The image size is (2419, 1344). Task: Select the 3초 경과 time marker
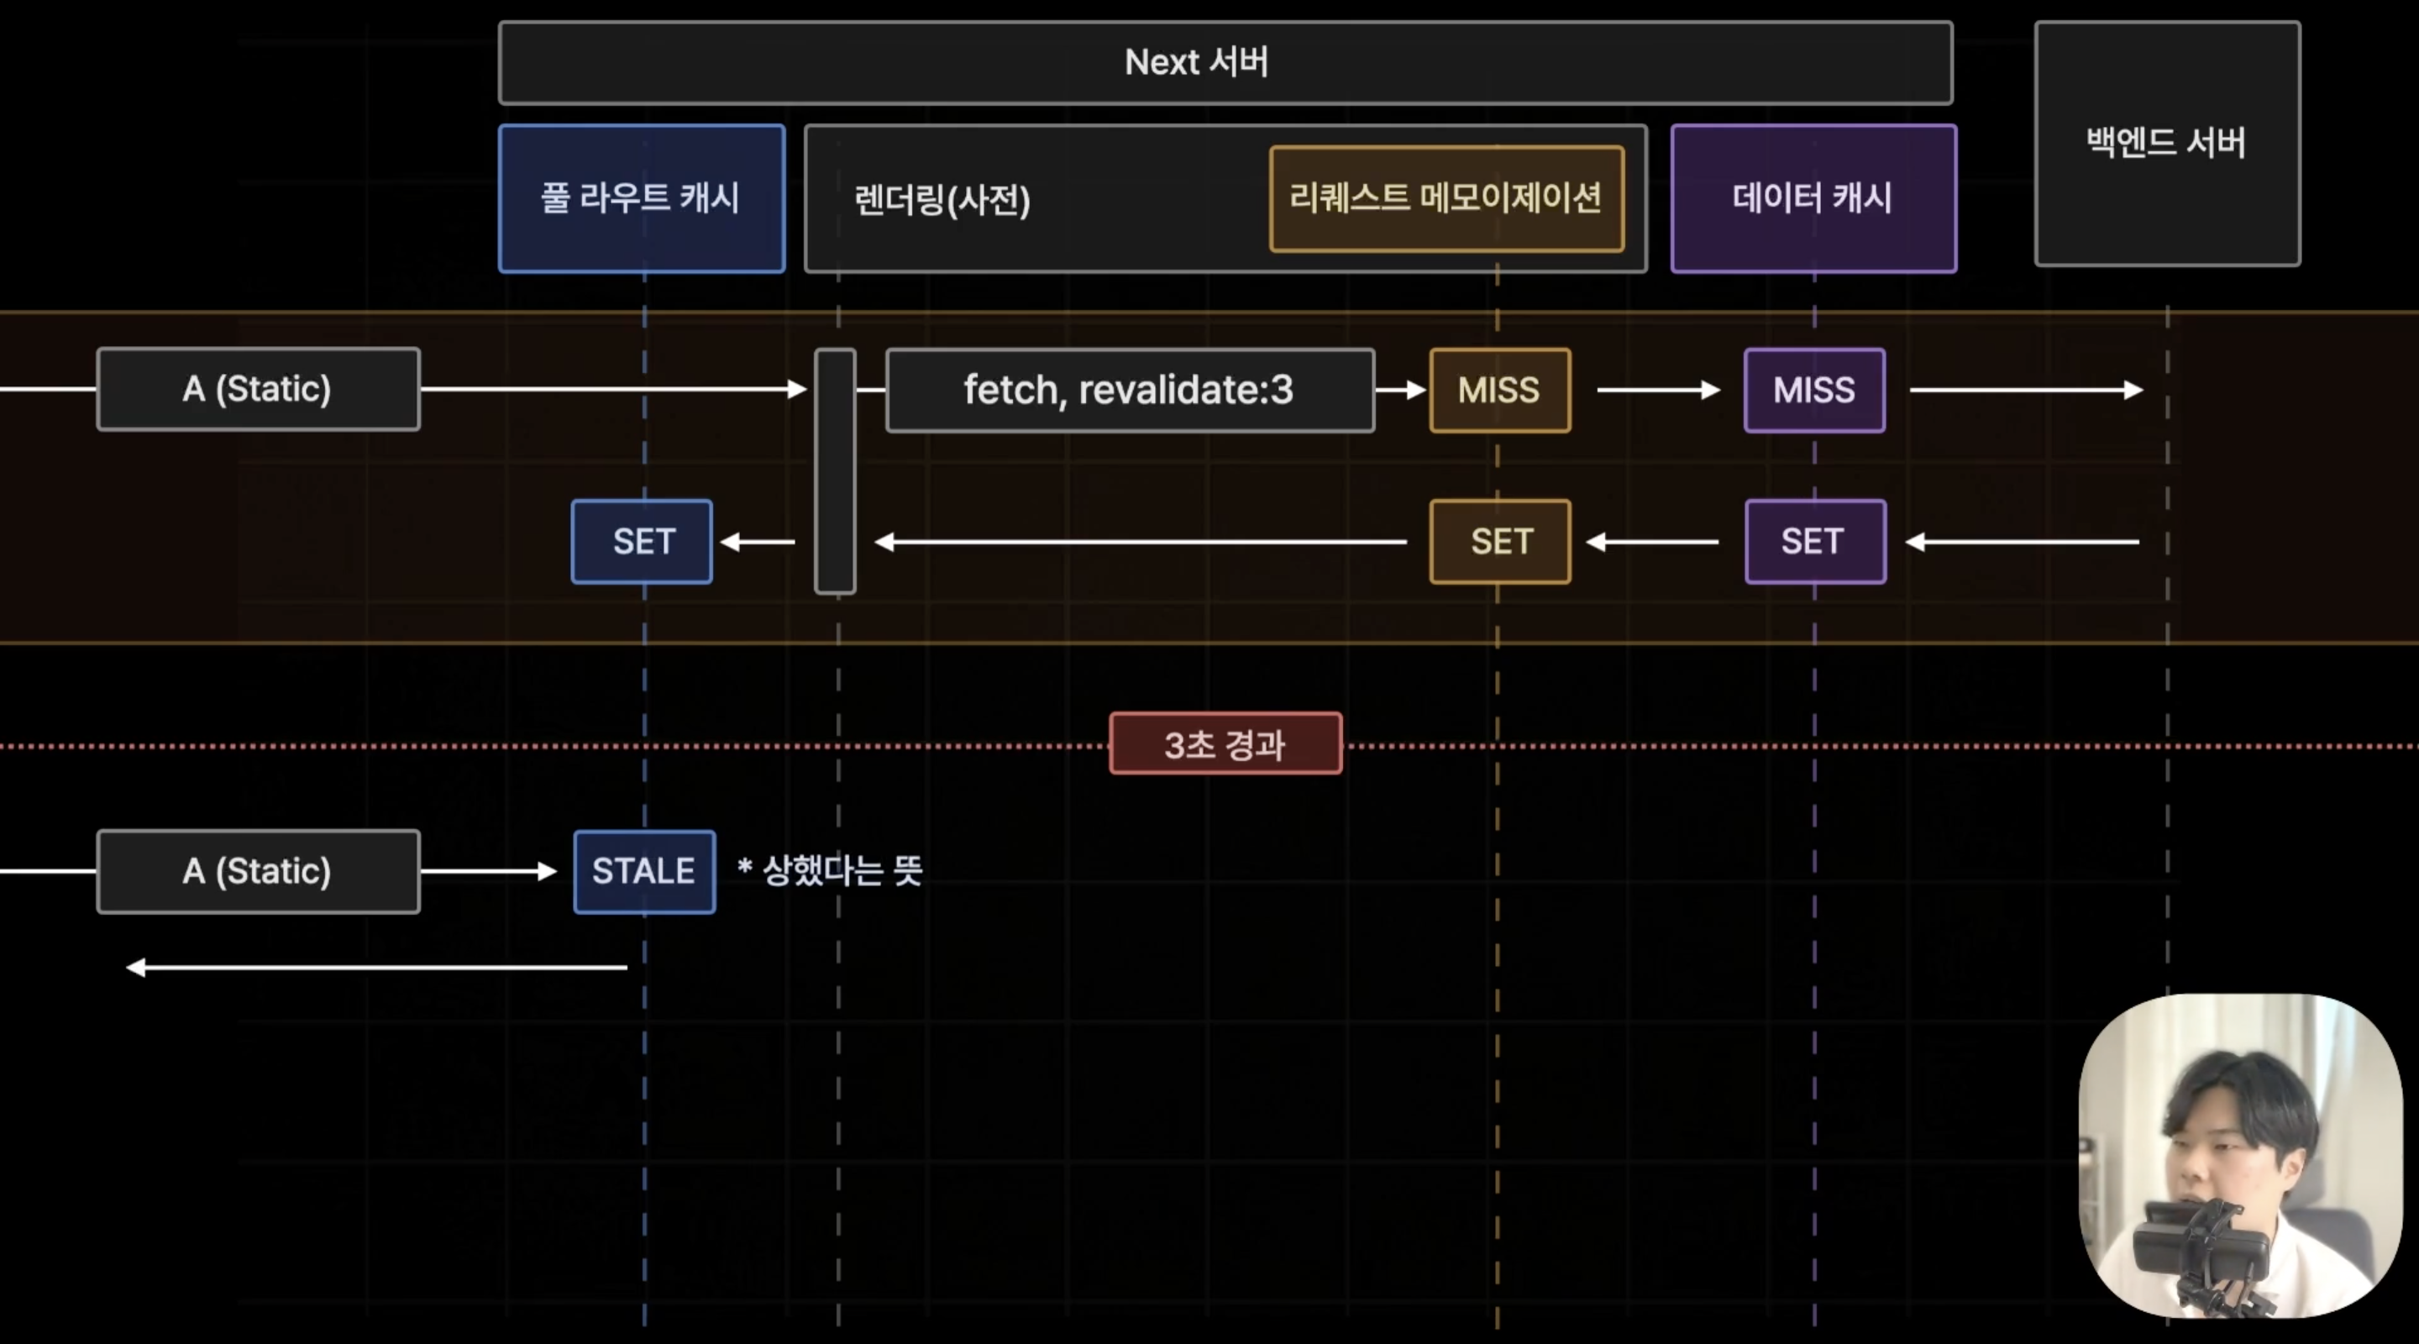(1225, 744)
